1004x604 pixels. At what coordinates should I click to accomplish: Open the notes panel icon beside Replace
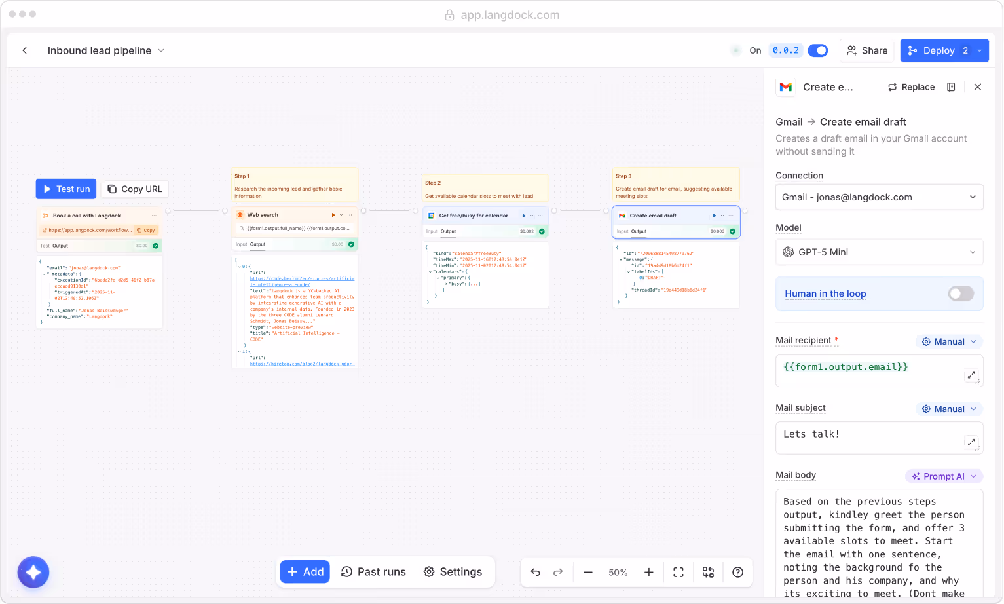(951, 86)
